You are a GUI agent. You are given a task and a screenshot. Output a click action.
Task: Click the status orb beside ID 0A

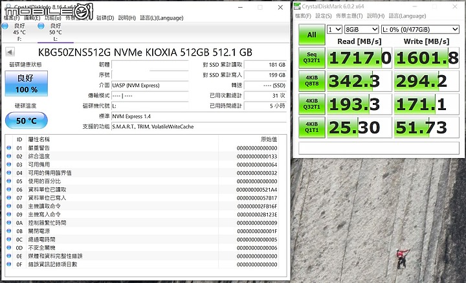coord(9,223)
